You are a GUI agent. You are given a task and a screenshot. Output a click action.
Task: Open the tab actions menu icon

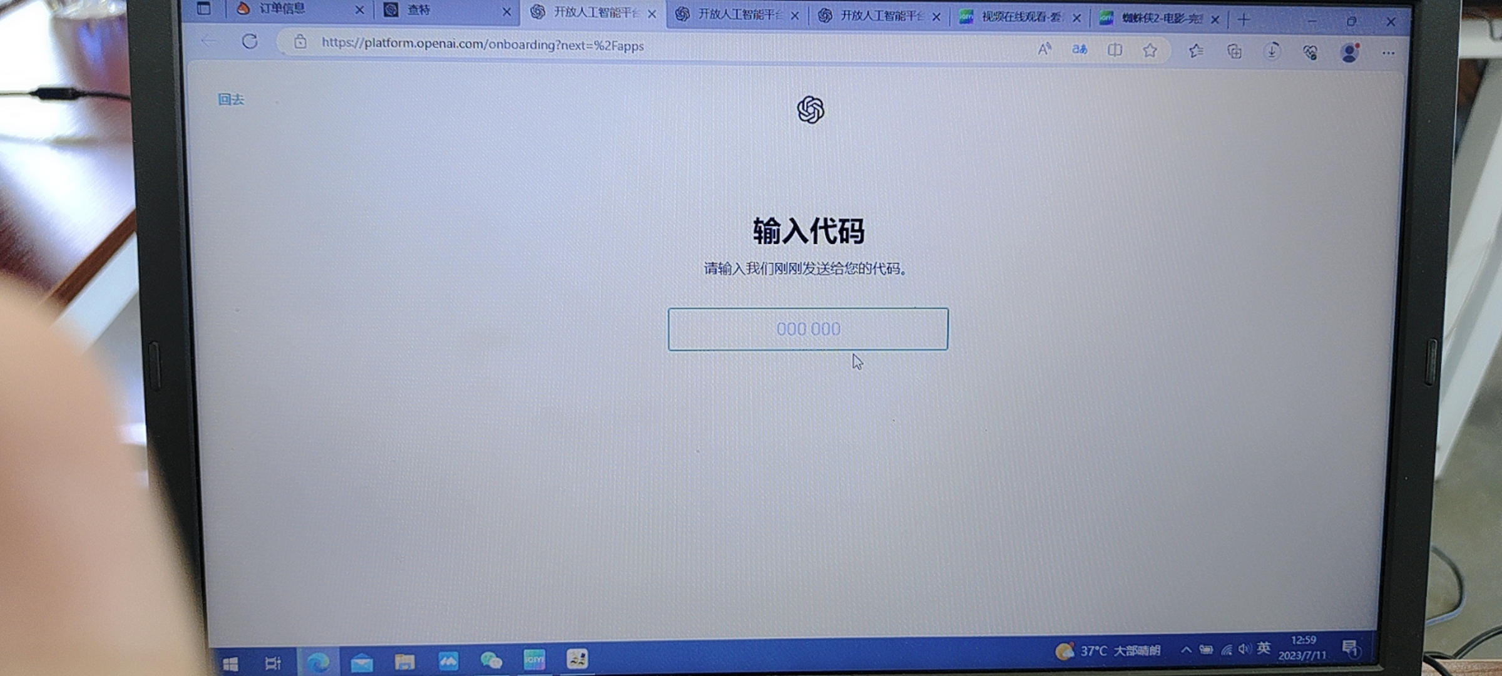pyautogui.click(x=204, y=8)
